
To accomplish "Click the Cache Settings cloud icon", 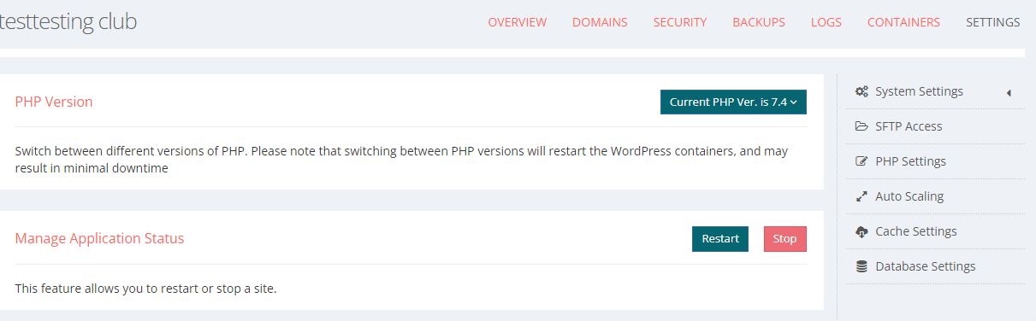I will 861,231.
